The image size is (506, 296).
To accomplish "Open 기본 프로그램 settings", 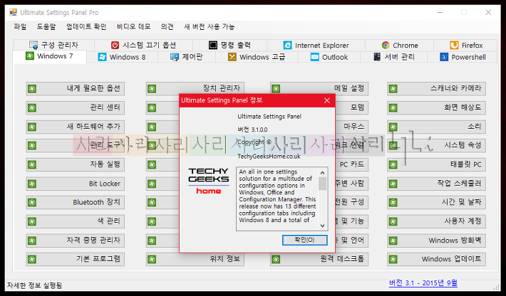I will coord(76,259).
